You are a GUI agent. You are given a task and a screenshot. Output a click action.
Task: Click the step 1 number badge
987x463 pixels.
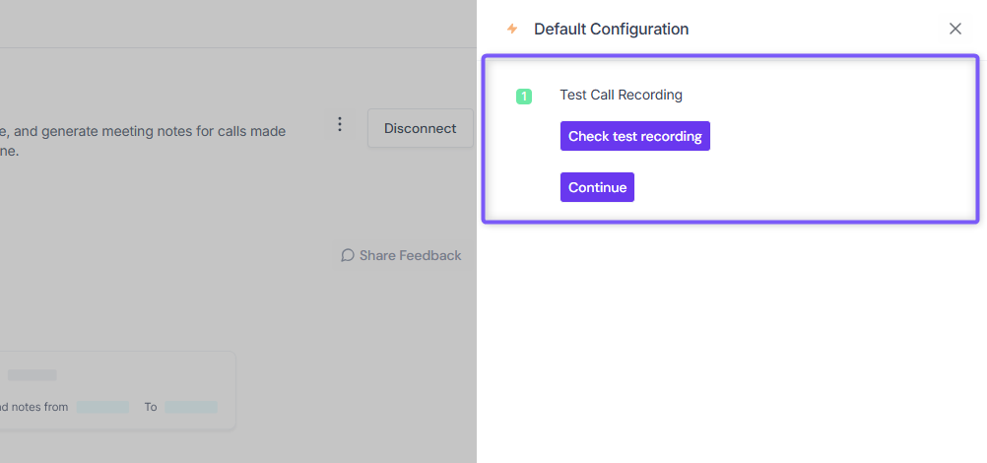524,97
